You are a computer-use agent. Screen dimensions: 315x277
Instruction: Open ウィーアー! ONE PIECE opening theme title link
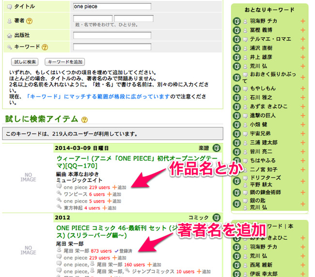[x=137, y=162]
